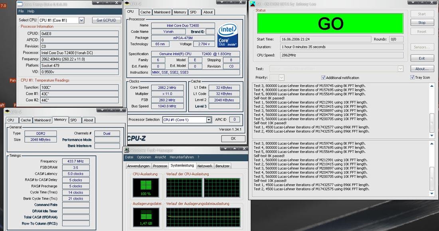
Task: Open the Herunterfahren menu in Task Manager
Action: coord(182,157)
